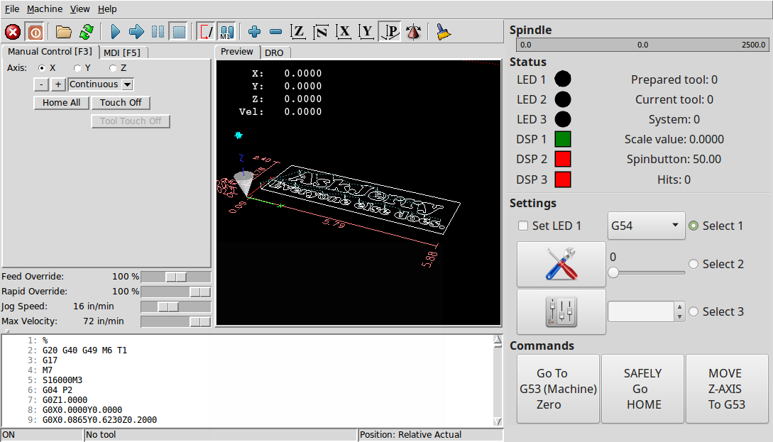The image size is (773, 442).
Task: Click Go To G53 (Machine) Zero button
Action: tap(558, 389)
